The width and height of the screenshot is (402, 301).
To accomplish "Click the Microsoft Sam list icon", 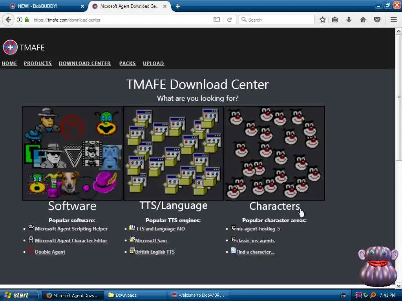I will pos(132,239).
